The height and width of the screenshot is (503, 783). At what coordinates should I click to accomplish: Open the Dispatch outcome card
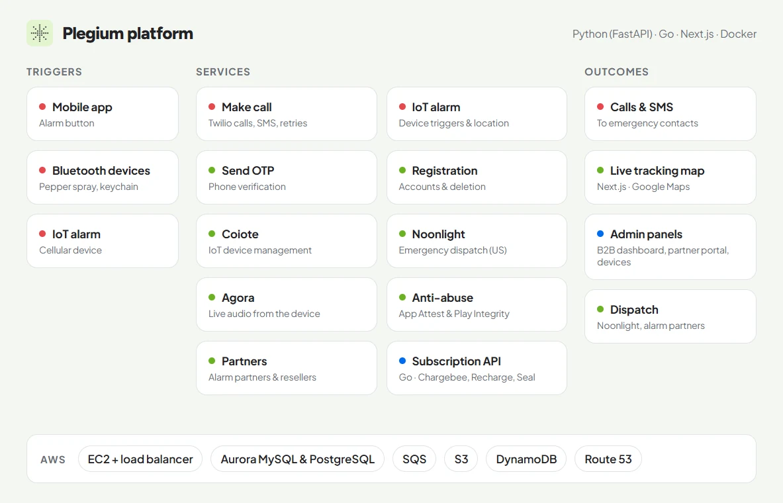(x=670, y=316)
